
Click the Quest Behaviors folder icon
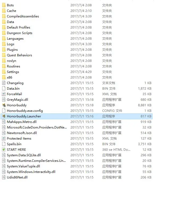click(x=4, y=55)
